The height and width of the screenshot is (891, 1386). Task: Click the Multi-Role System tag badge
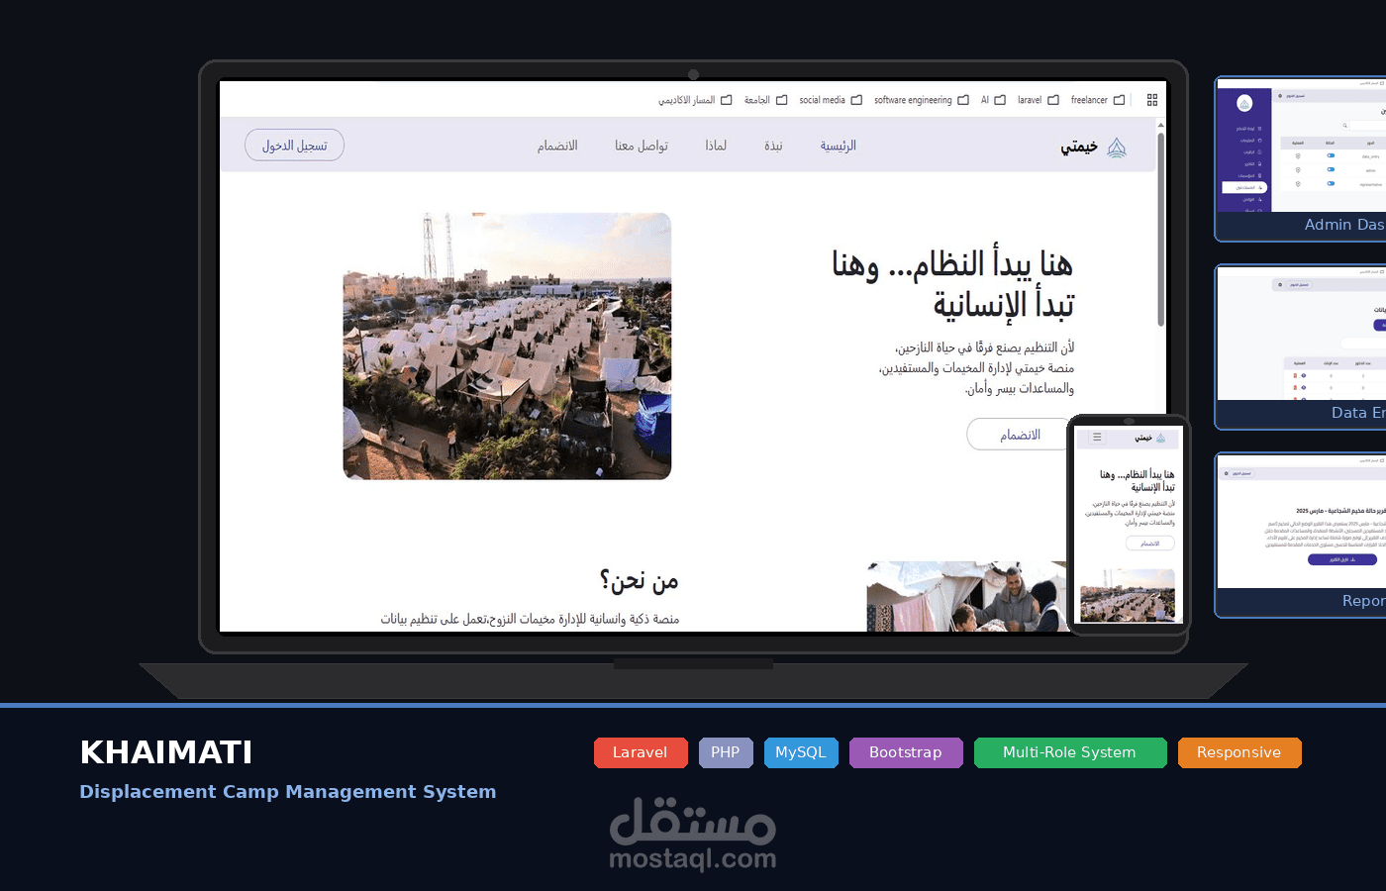coord(1070,752)
